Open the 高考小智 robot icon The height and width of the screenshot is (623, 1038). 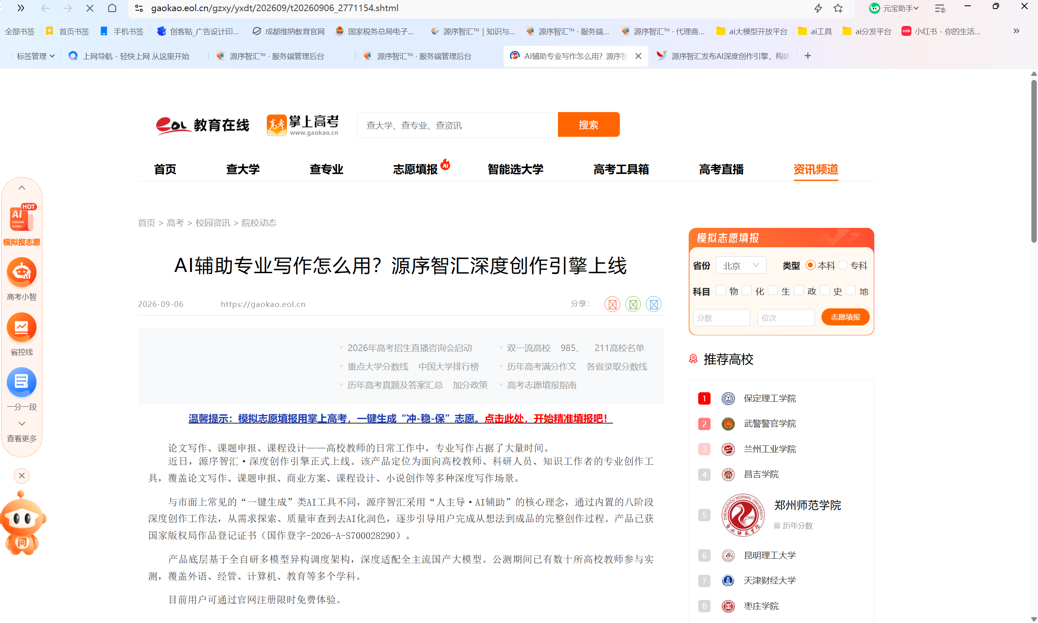tap(22, 272)
